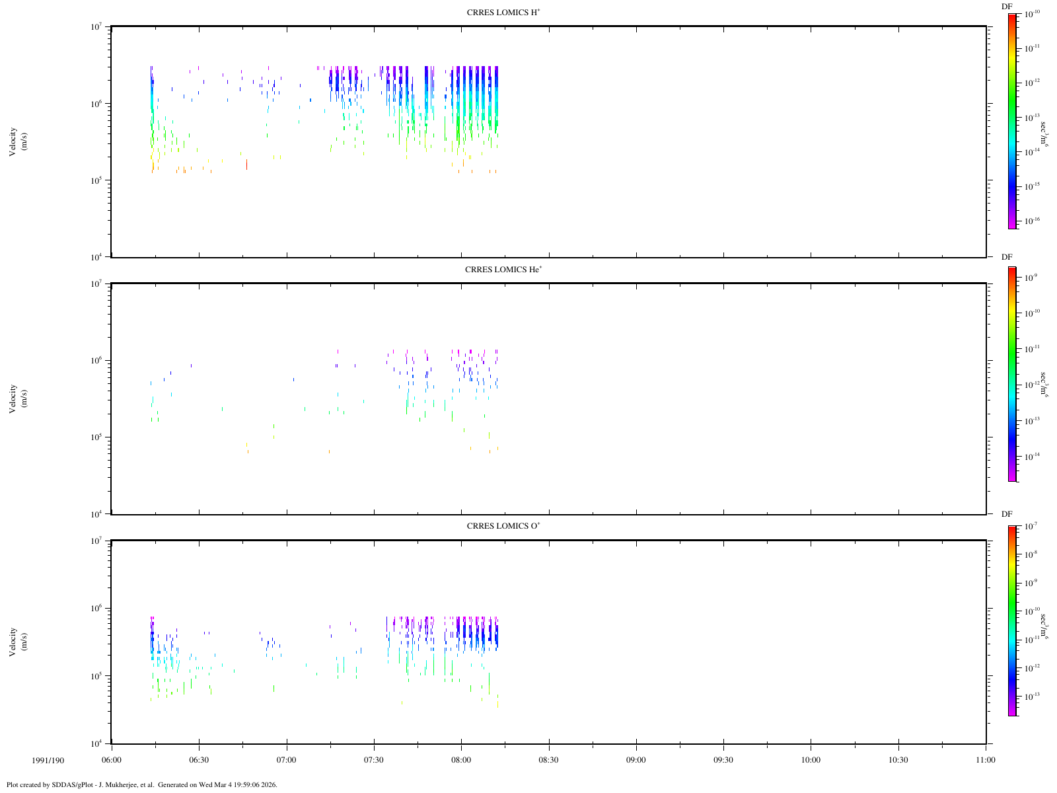Click the DF label above the top color bar
This screenshot has width=1057, height=793.
tap(1007, 7)
